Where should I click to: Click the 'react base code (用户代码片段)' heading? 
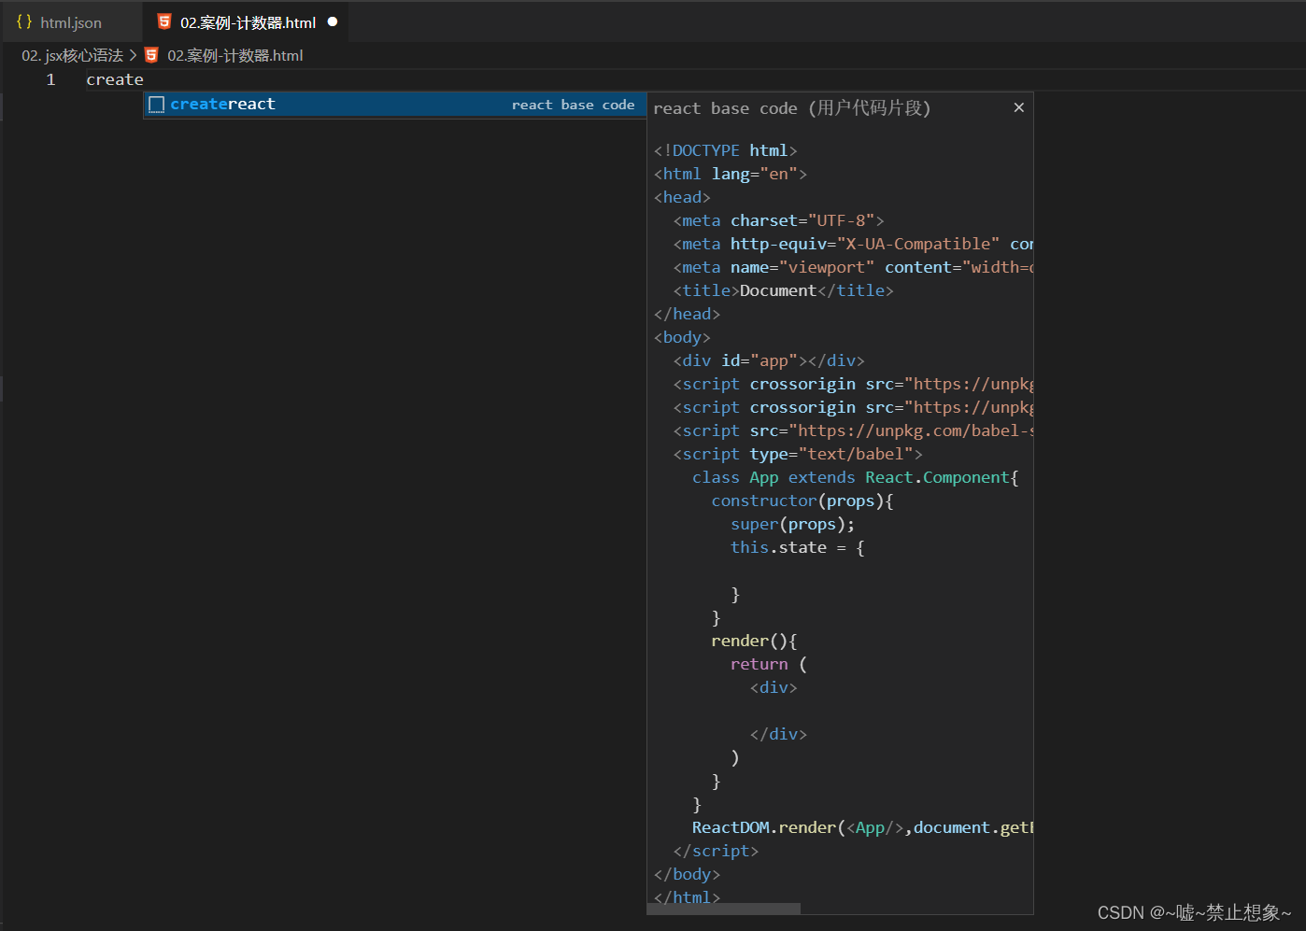pos(791,108)
